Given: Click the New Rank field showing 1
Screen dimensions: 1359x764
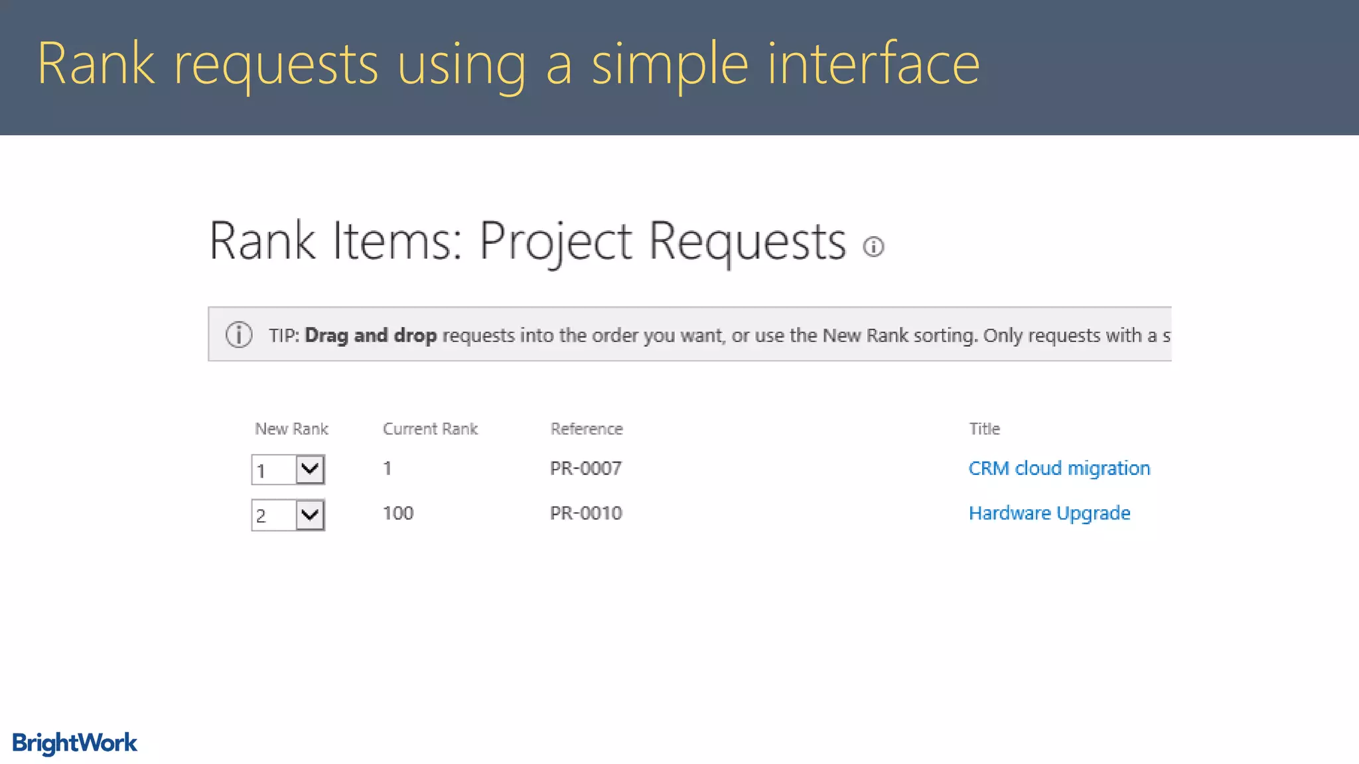Looking at the screenshot, I should 273,470.
